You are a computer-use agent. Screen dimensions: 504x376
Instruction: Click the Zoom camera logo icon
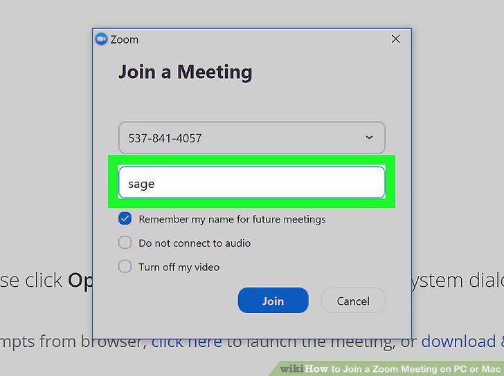tap(101, 39)
